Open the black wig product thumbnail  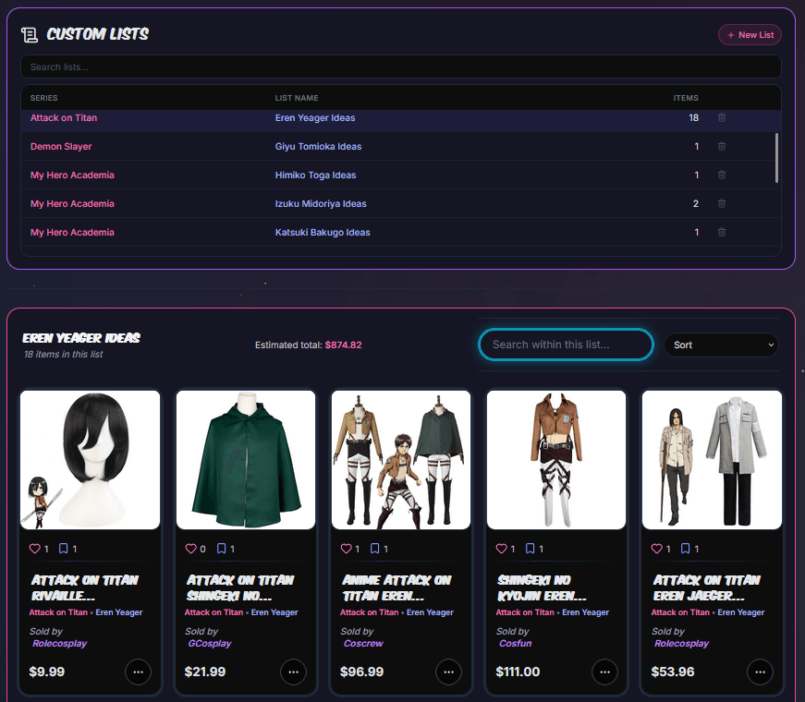[90, 460]
